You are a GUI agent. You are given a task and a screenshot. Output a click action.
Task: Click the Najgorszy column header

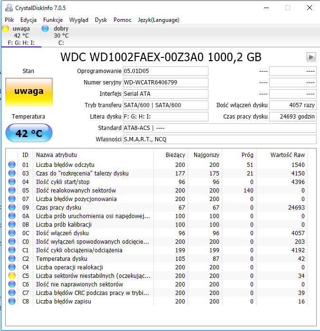coord(205,155)
